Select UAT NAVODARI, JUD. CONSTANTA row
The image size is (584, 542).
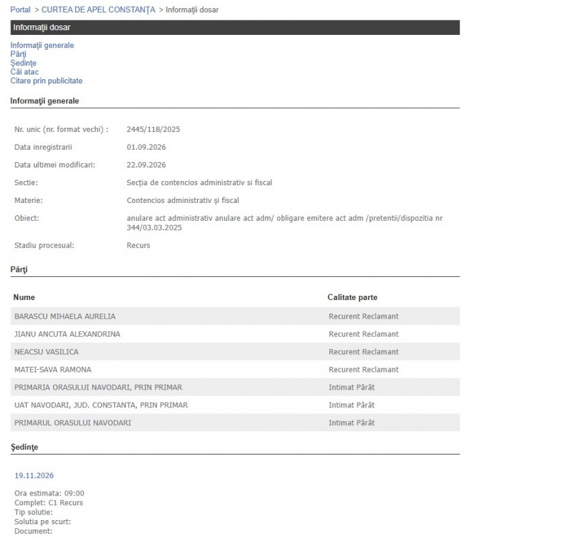(235, 405)
